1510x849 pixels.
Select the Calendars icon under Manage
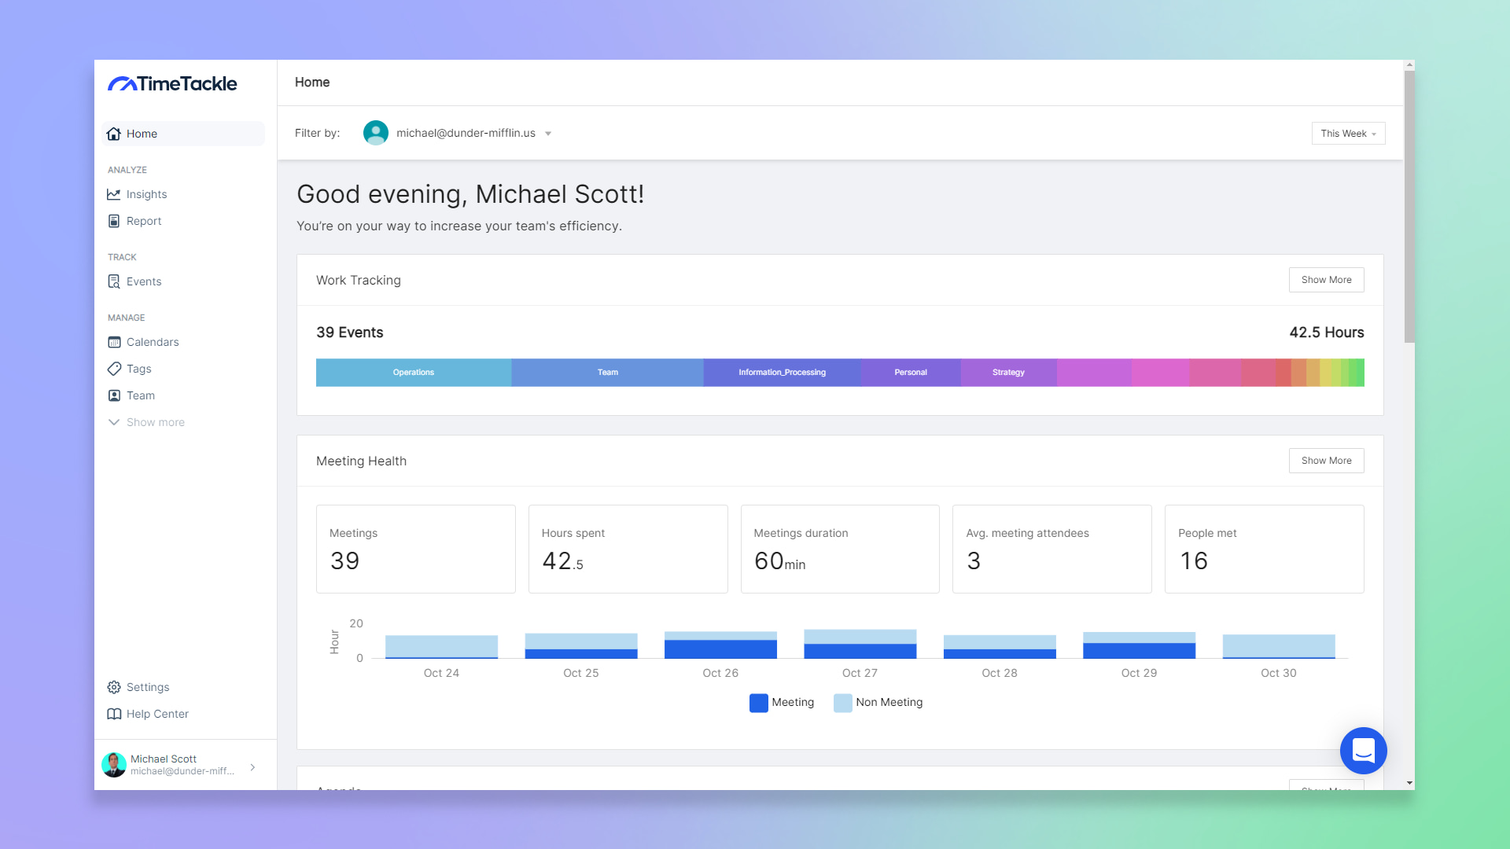pyautogui.click(x=114, y=342)
